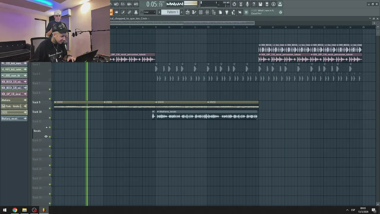
Task: Click the time display 0:05:19
Action: point(154,4)
